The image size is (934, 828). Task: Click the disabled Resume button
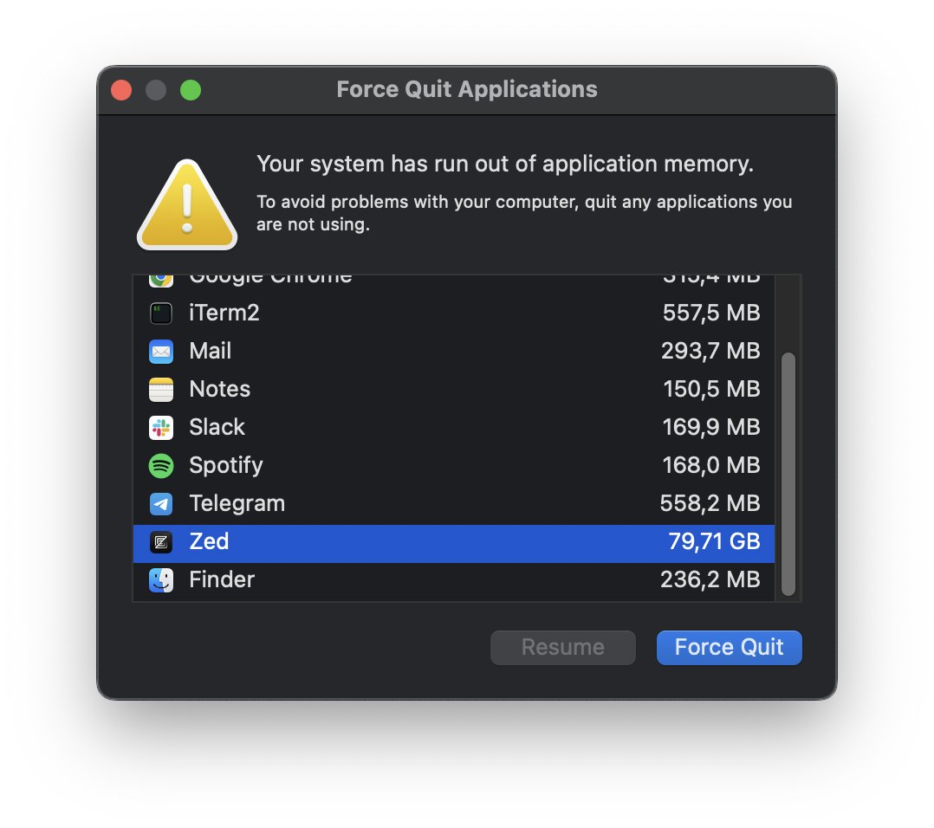pos(562,647)
